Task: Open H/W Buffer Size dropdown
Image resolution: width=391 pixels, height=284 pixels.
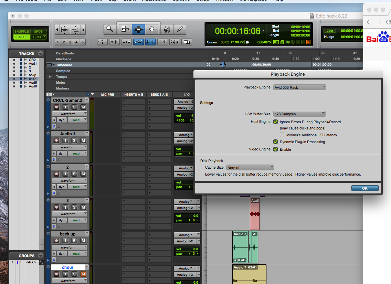Action: [x=299, y=114]
